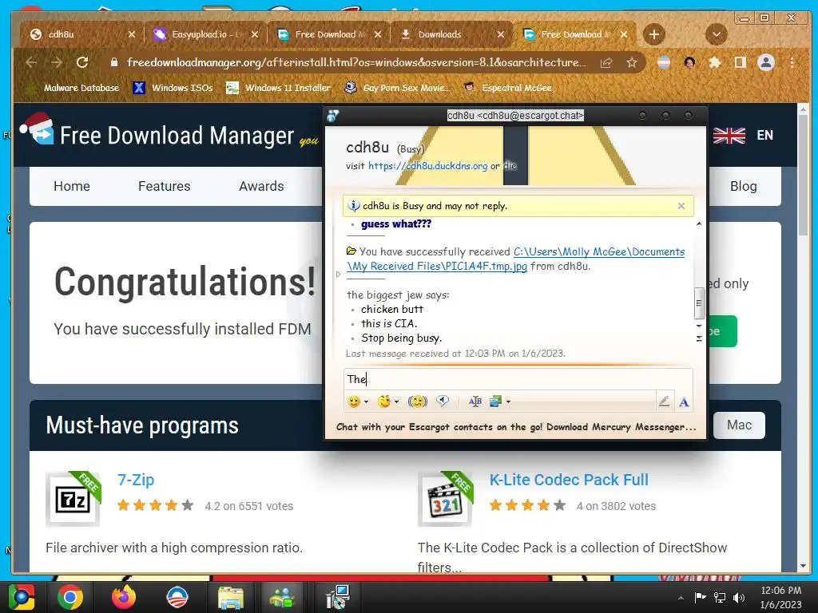Screen dimensions: 818x613
Task: Expand the background picture dropdown arrow
Action: click(508, 402)
